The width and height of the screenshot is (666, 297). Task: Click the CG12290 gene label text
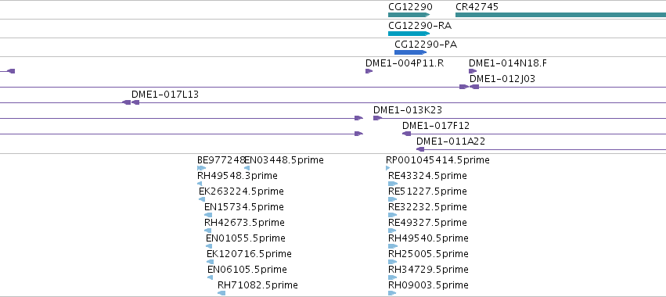[410, 7]
